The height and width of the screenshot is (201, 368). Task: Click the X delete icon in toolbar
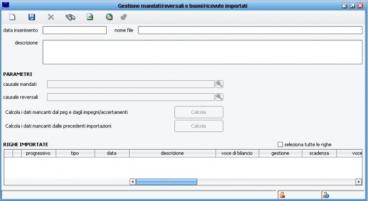(x=51, y=17)
